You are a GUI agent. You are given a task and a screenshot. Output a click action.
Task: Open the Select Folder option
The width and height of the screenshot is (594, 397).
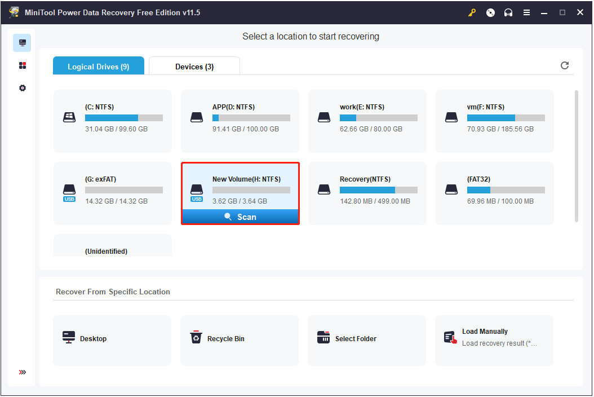point(367,341)
